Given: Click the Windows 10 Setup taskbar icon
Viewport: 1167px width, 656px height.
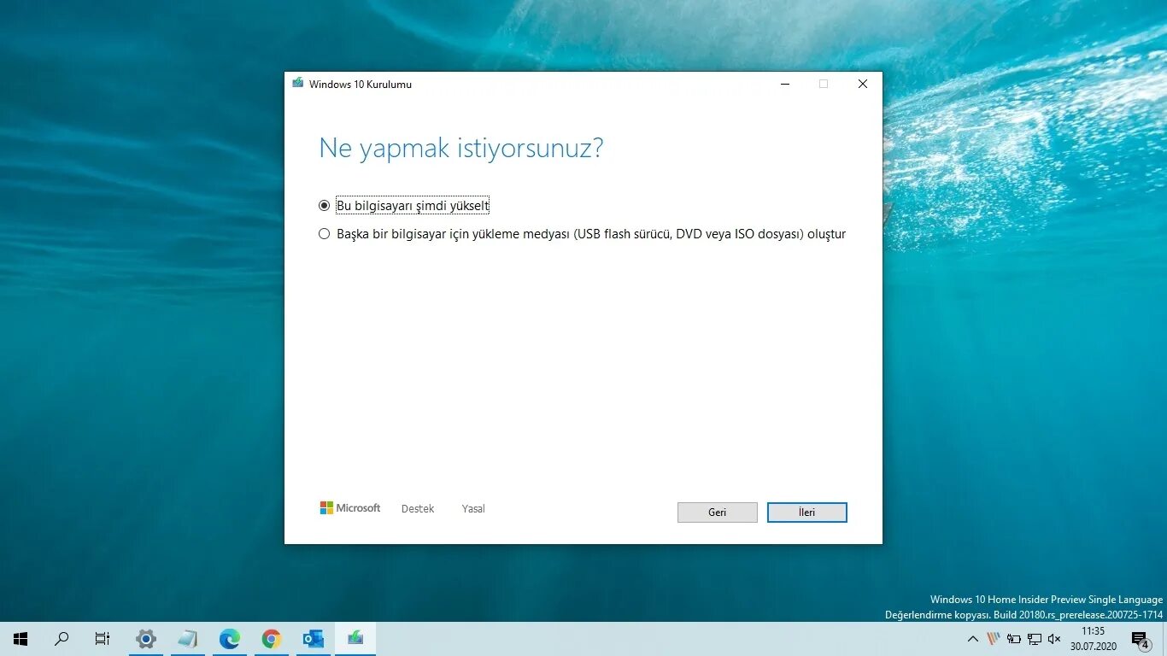Looking at the screenshot, I should tap(355, 639).
